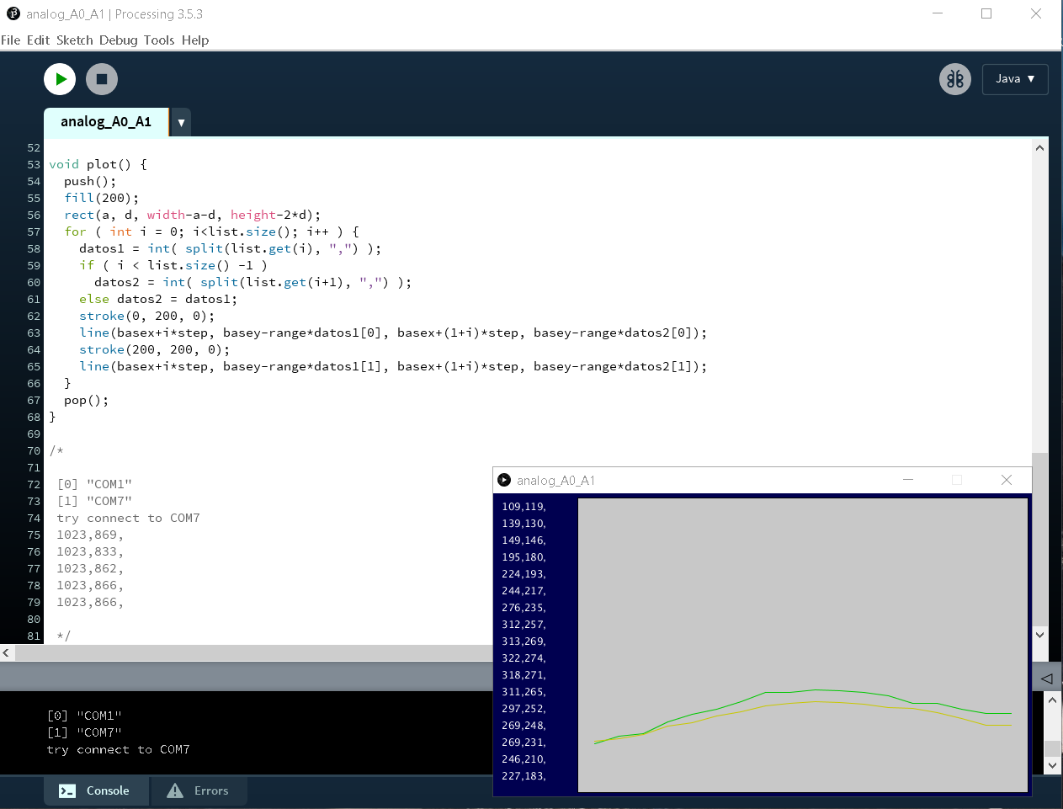Image resolution: width=1063 pixels, height=809 pixels.
Task: Click the horizontal scroll left arrow
Action: click(7, 652)
